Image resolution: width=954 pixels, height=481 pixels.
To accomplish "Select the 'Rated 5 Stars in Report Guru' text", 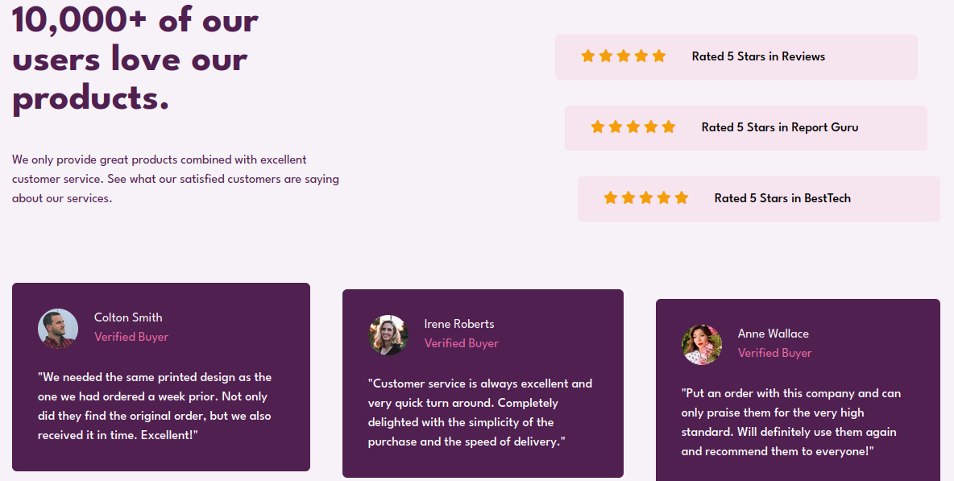I will pos(779,127).
